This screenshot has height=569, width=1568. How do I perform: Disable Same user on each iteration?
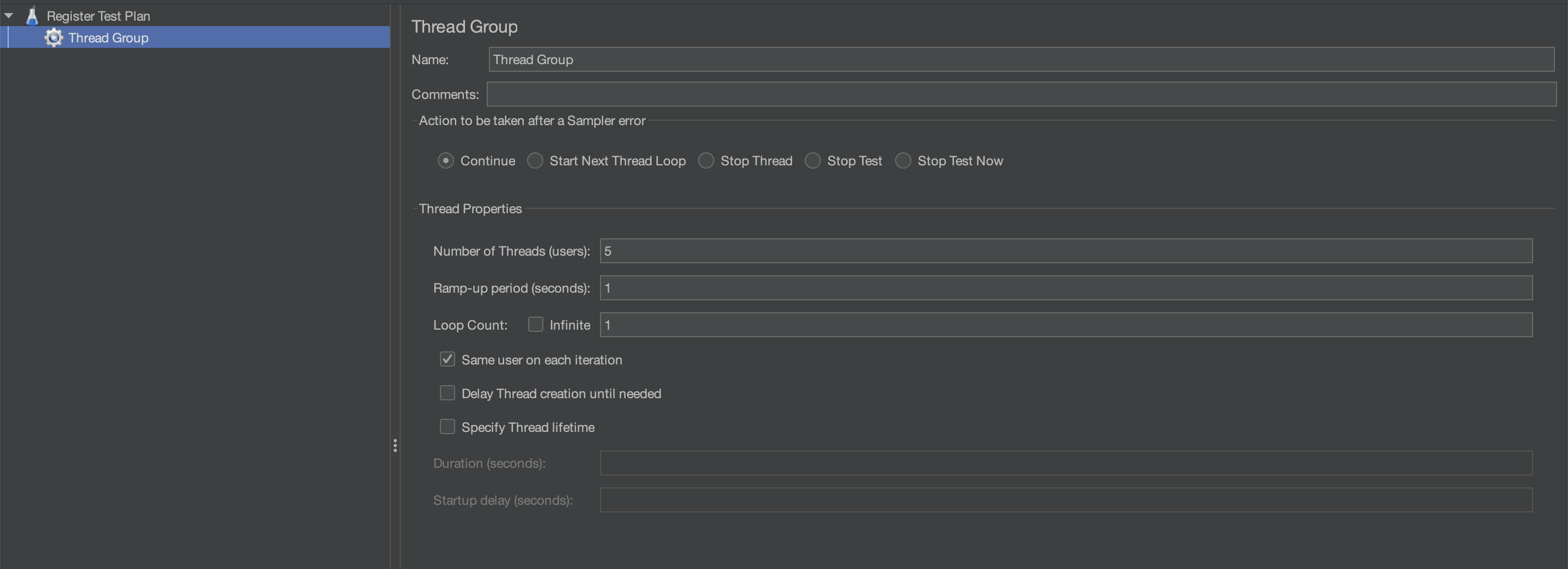pos(448,358)
